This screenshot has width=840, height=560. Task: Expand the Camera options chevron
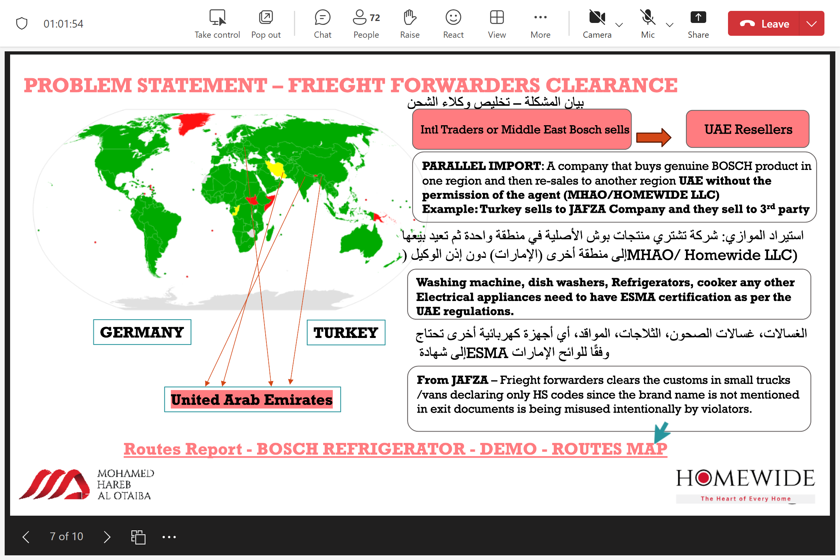tap(619, 25)
